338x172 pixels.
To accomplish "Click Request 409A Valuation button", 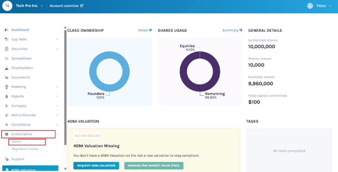I will pos(96,166).
